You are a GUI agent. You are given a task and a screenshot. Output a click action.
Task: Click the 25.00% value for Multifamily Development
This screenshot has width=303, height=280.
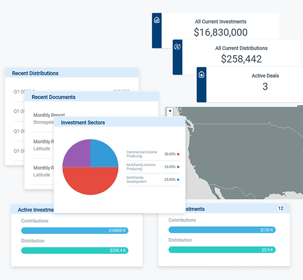(170, 180)
